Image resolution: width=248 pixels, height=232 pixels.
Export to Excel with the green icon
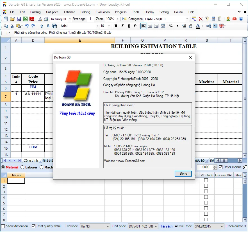click(x=25, y=19)
